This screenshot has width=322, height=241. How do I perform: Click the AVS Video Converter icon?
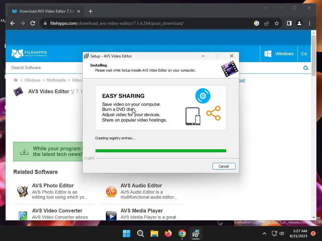coord(23,216)
